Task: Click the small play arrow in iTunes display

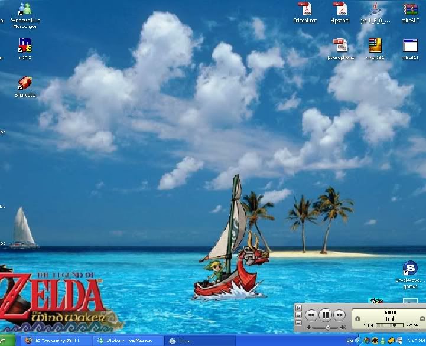Action: [x=357, y=319]
